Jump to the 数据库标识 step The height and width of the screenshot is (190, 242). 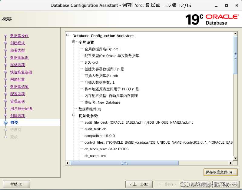tap(19, 58)
